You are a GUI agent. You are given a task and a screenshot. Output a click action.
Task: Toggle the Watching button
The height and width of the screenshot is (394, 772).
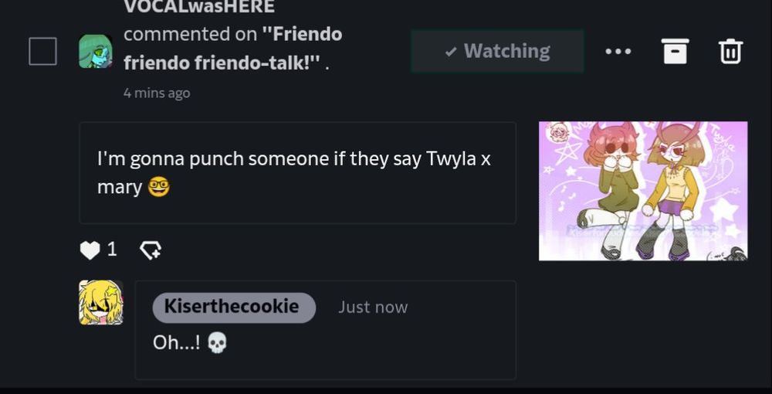tap(497, 51)
